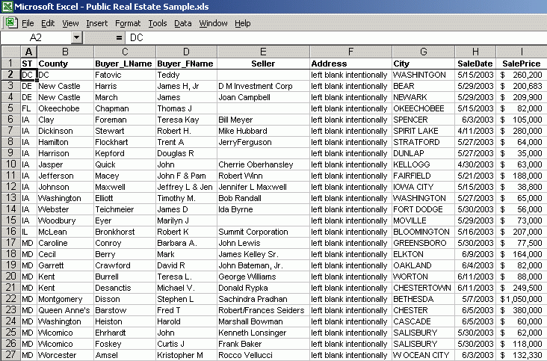Click the cell Kristopher M
The height and width of the screenshot is (361, 547).
click(186, 355)
